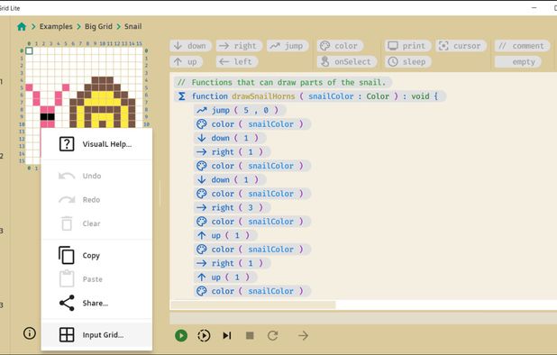Viewport: 557px width, 355px height.
Task: Minimize the window
Action: [534, 8]
